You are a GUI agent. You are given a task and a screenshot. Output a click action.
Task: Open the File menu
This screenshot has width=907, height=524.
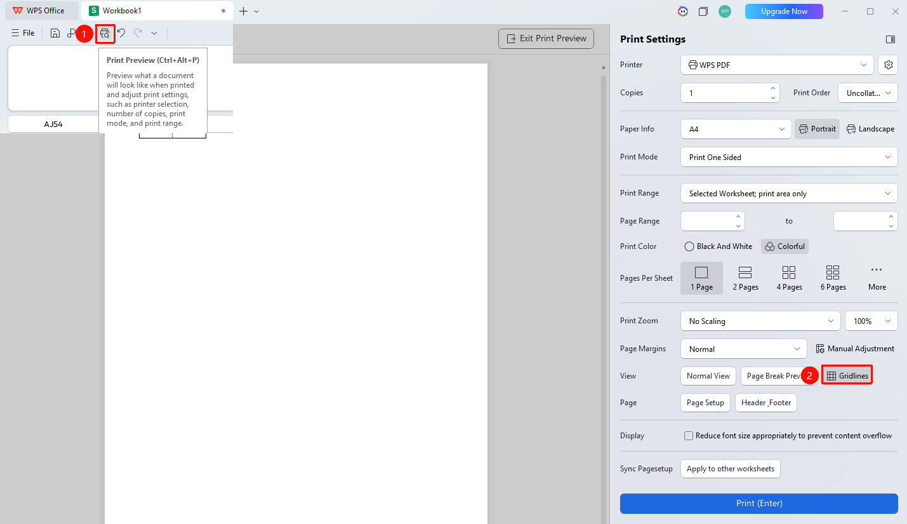click(23, 33)
